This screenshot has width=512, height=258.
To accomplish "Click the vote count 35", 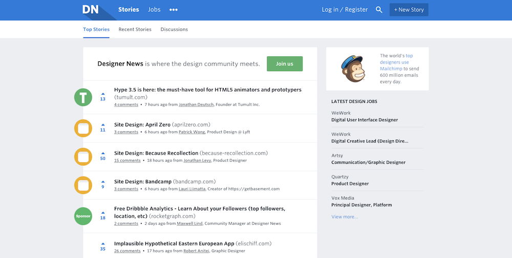I will [103, 249].
